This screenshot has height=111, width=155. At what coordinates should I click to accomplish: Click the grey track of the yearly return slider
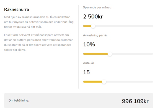[133, 54]
